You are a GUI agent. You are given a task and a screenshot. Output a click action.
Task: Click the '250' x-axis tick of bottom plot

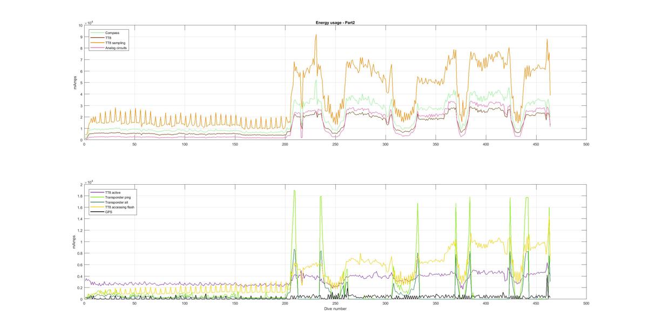335,304
